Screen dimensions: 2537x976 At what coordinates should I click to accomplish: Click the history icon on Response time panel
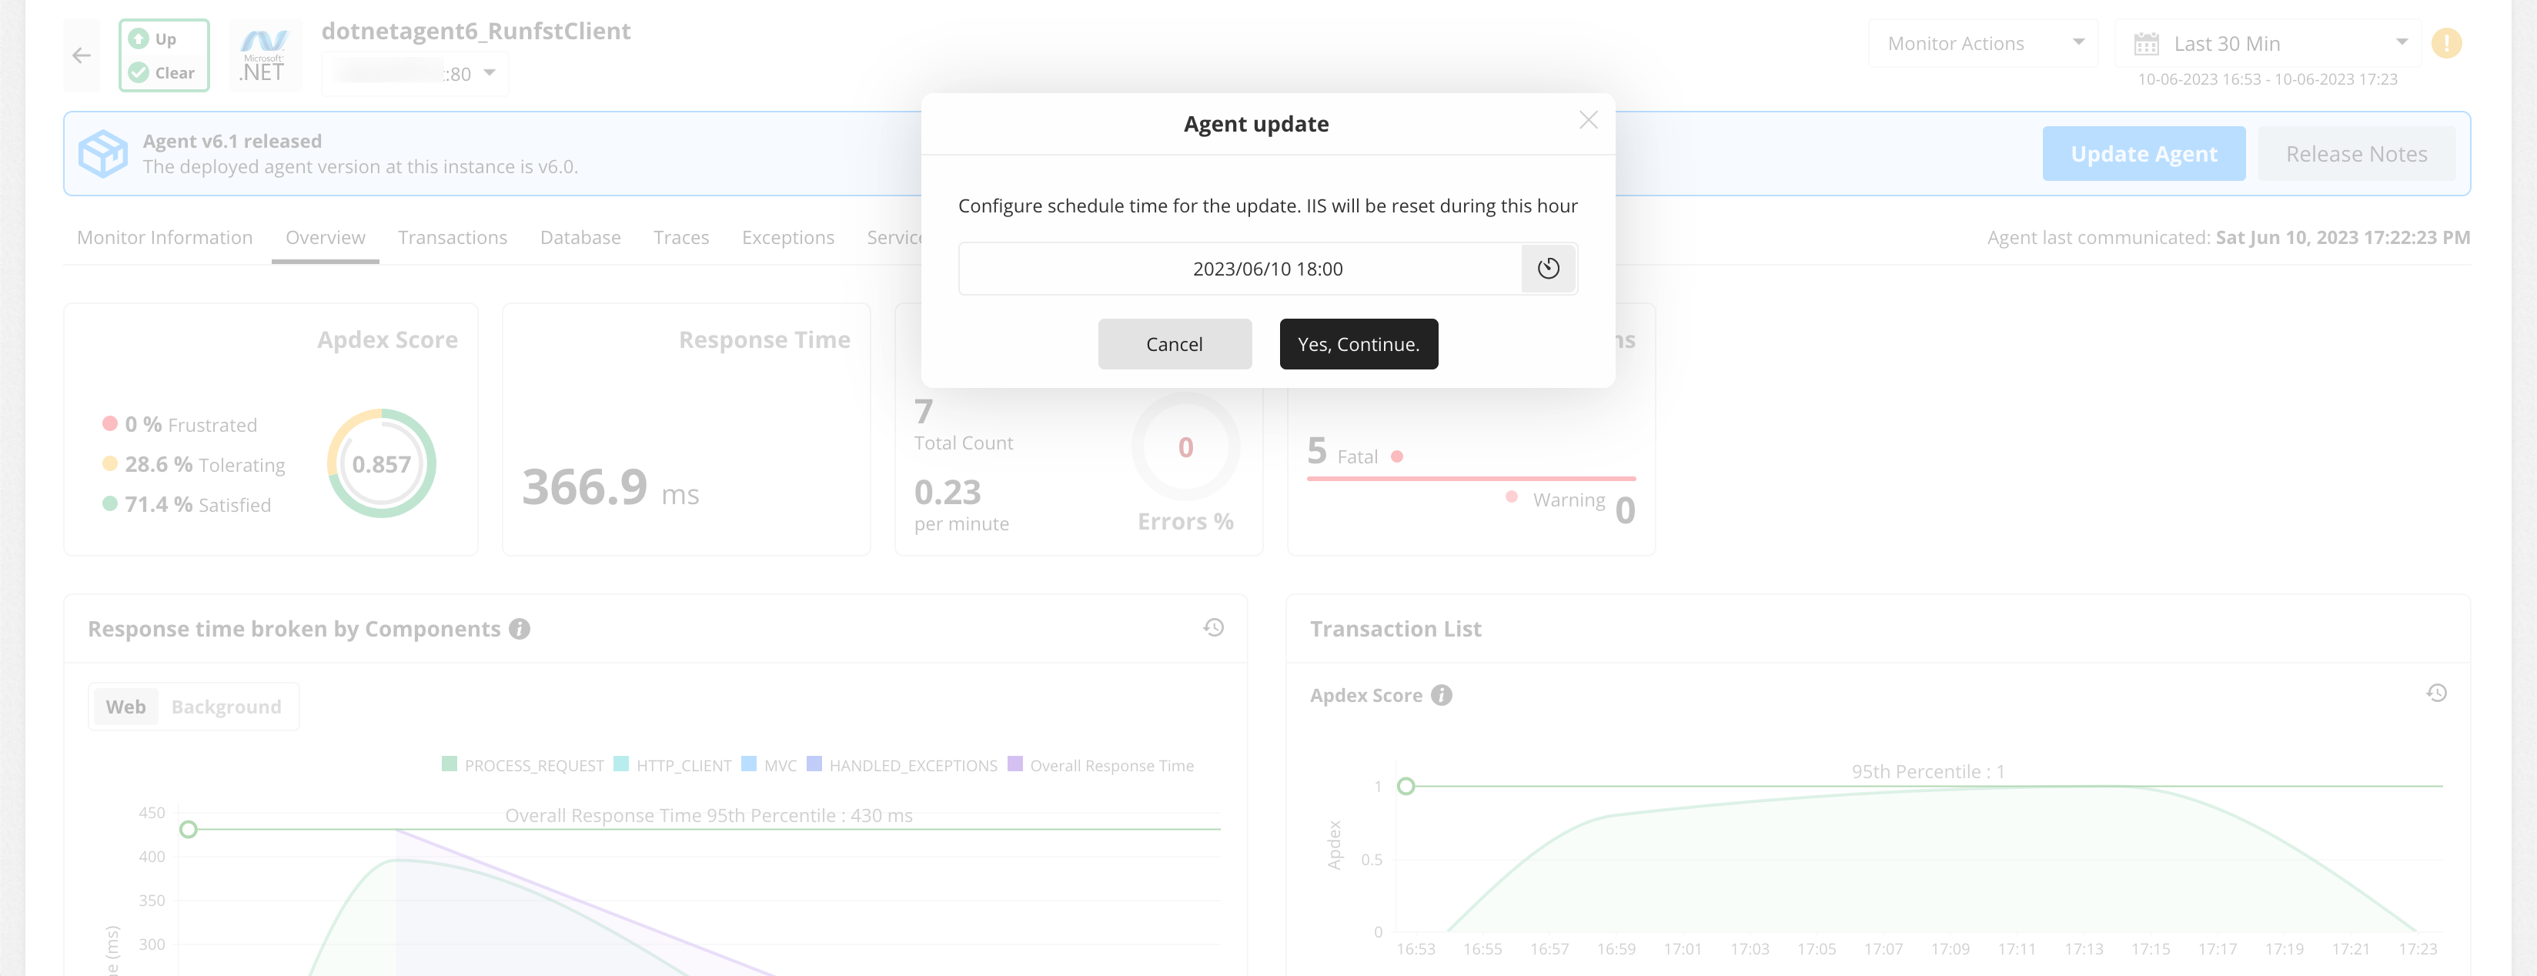[x=1213, y=627]
